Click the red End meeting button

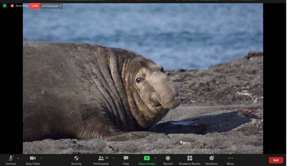(276, 160)
